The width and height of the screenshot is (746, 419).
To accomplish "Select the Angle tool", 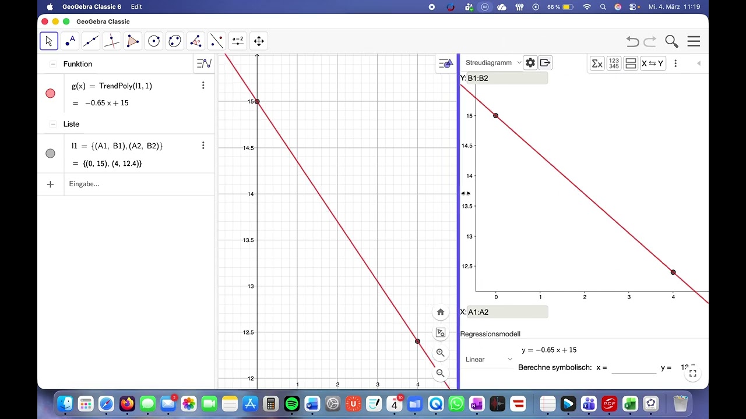I will pyautogui.click(x=196, y=41).
